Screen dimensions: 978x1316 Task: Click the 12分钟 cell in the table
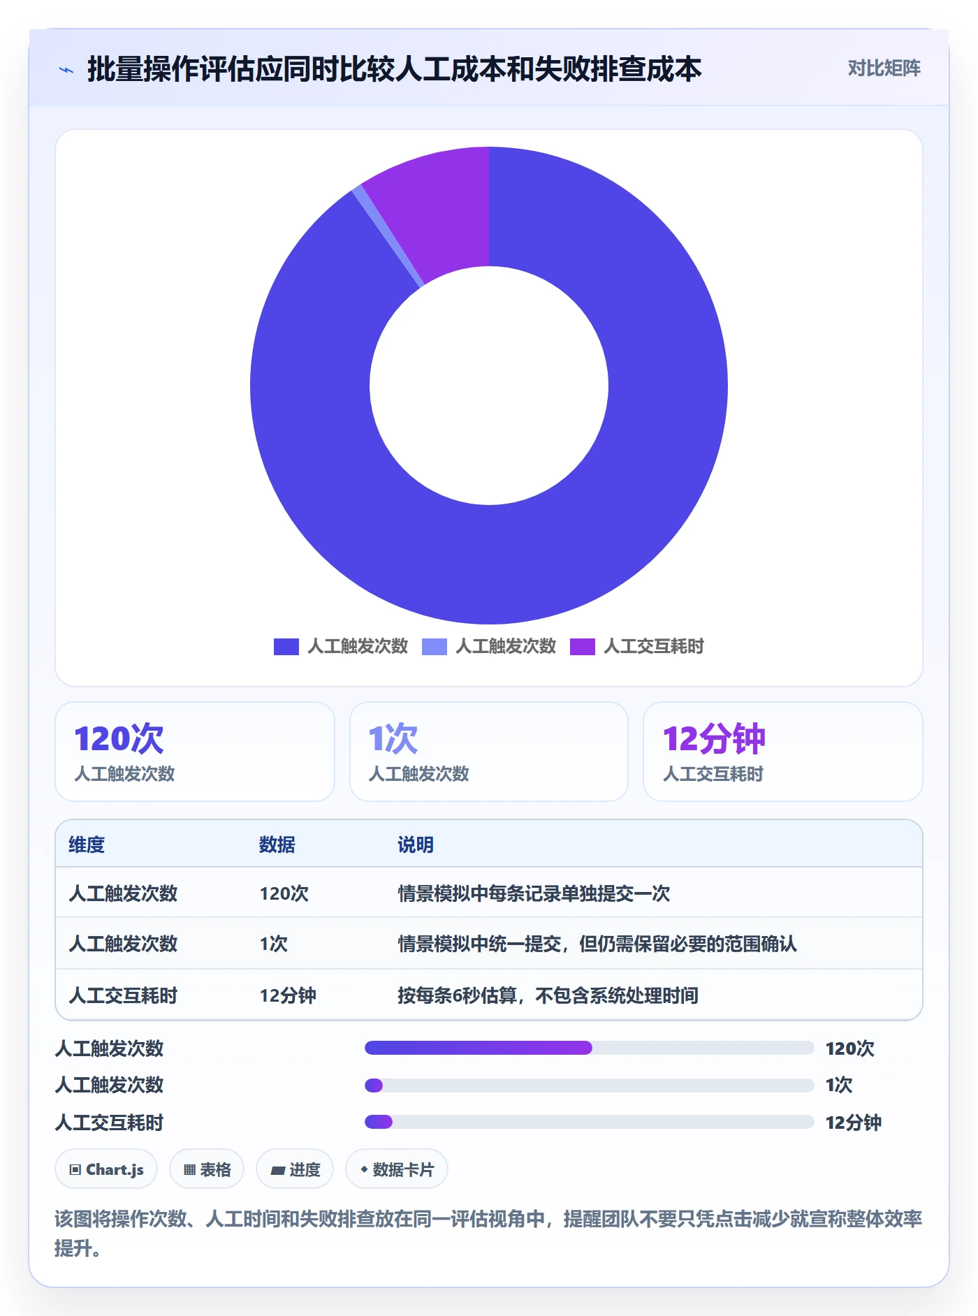(x=288, y=995)
